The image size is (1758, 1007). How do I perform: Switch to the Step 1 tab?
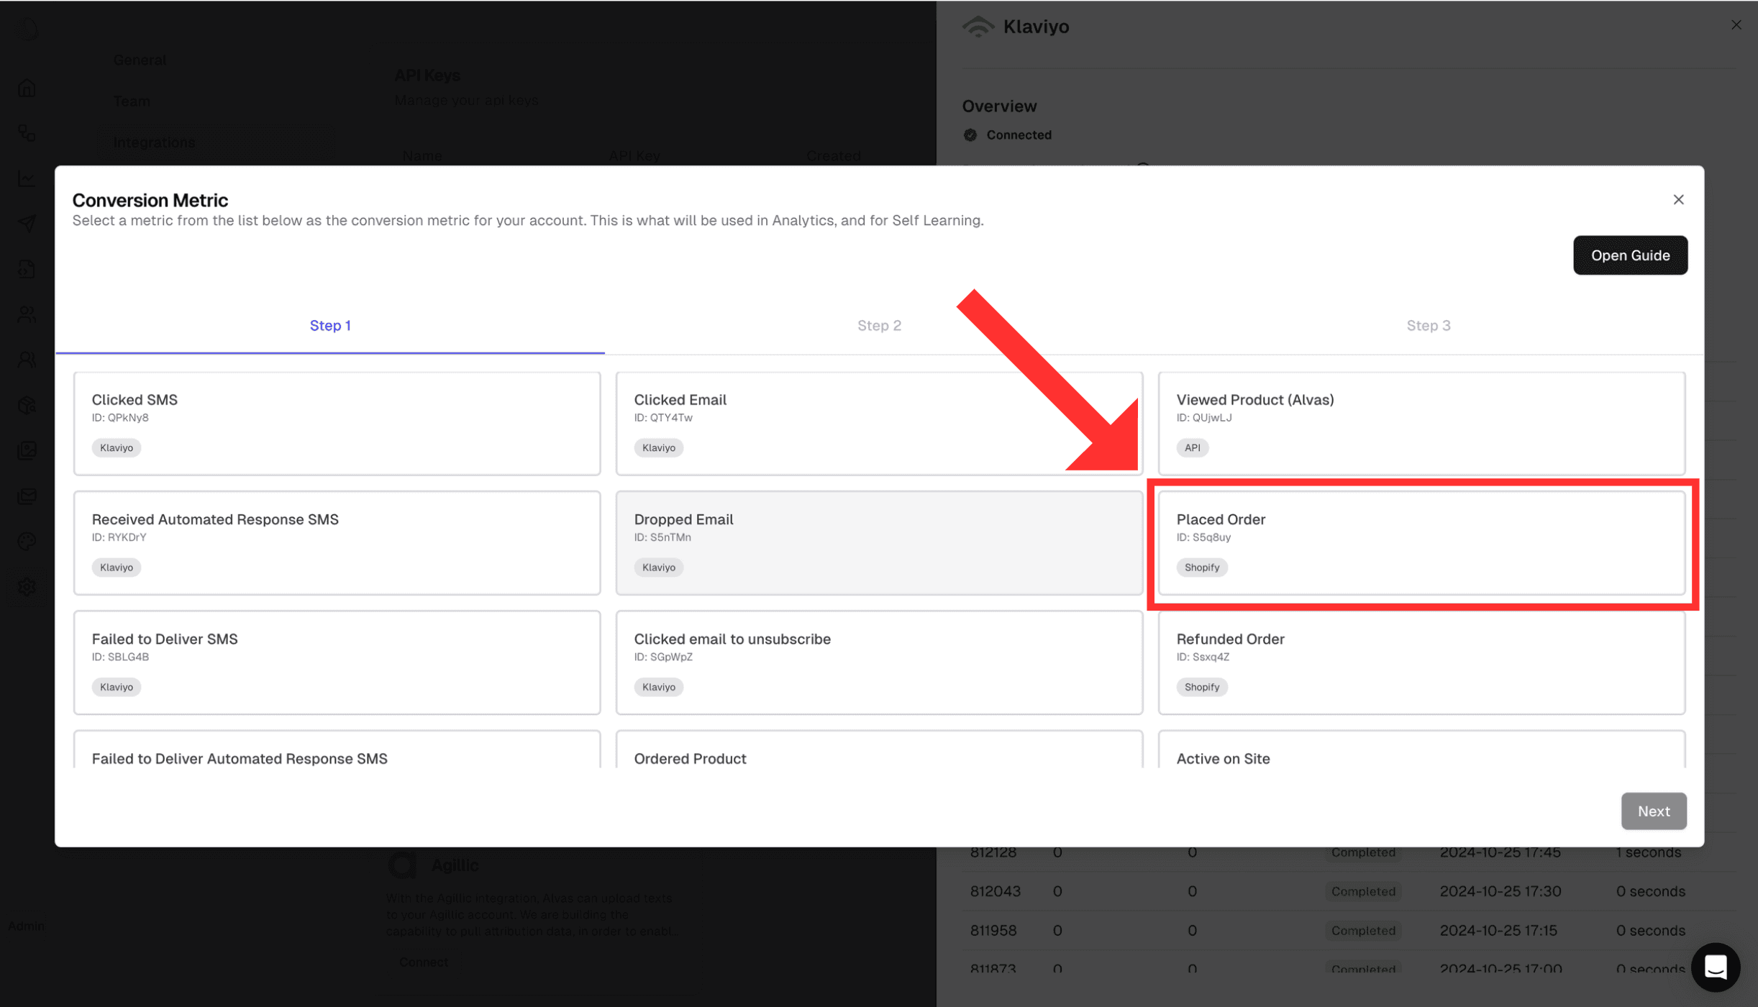pos(330,326)
